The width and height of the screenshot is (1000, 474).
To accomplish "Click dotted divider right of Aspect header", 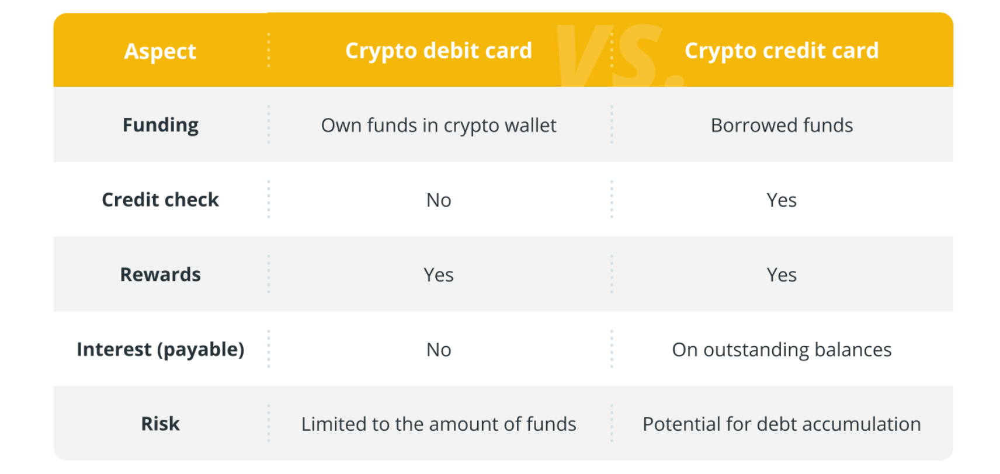I will [x=269, y=50].
